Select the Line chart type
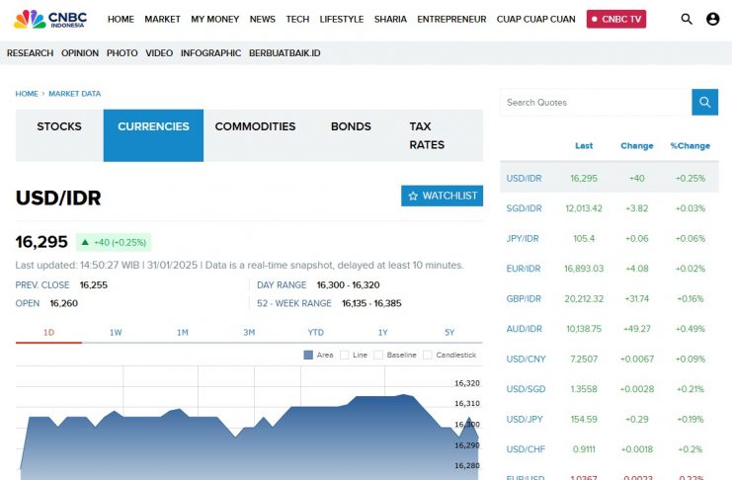The width and height of the screenshot is (732, 480). click(x=345, y=355)
